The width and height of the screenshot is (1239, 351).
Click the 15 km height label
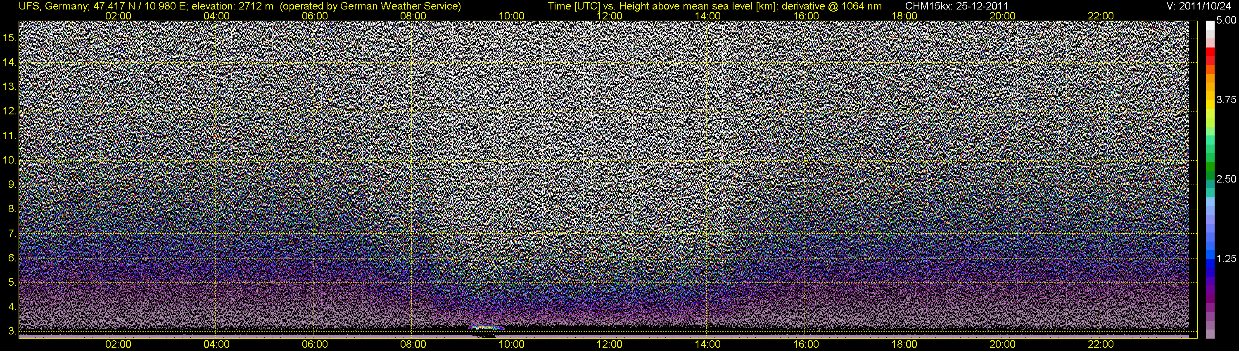(x=9, y=38)
